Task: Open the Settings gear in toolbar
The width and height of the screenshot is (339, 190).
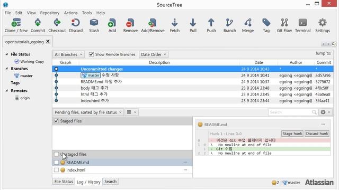Action: point(323,25)
